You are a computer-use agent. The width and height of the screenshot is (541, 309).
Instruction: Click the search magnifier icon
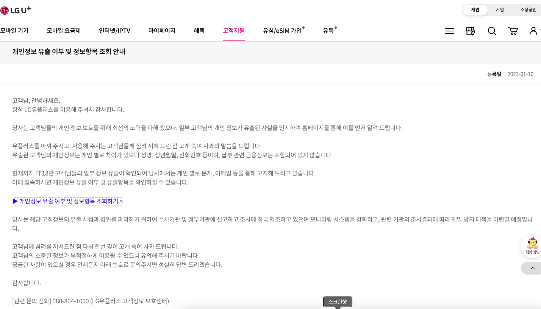click(492, 31)
